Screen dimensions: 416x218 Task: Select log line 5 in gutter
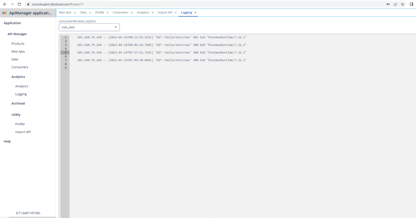point(66,52)
